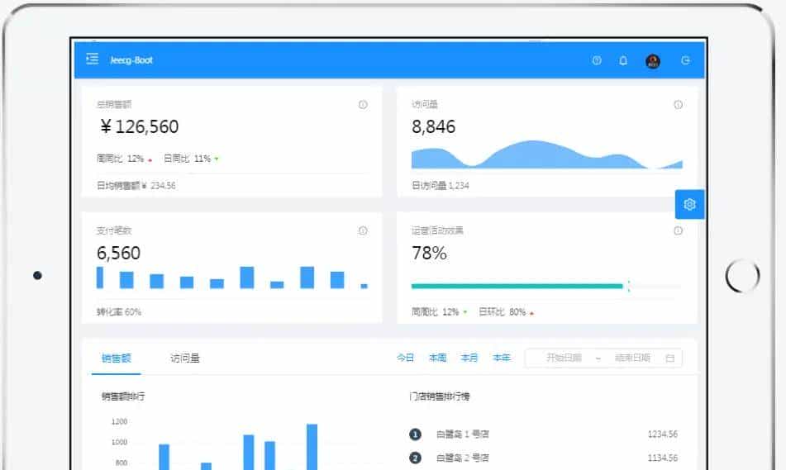The image size is (786, 470).
Task: Click the 1134.56 store sales value
Action: pyautogui.click(x=663, y=458)
